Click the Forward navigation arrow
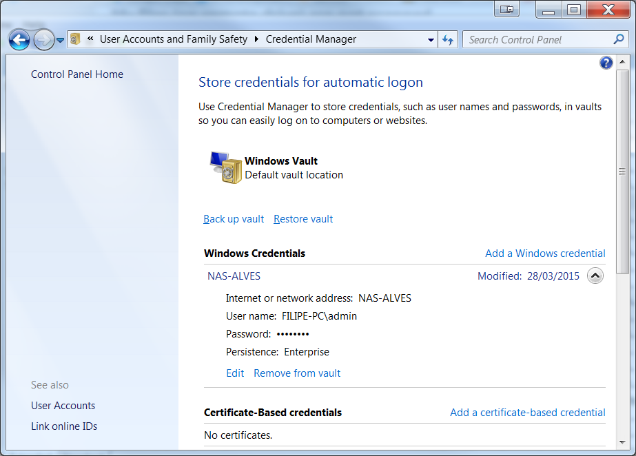 click(x=43, y=40)
